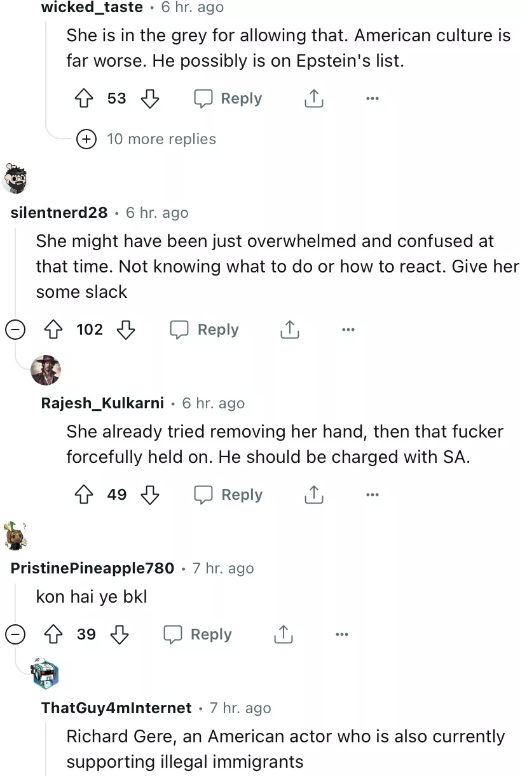Collapse silentnerd28's comment thread
520x776 pixels.
pos(15,330)
